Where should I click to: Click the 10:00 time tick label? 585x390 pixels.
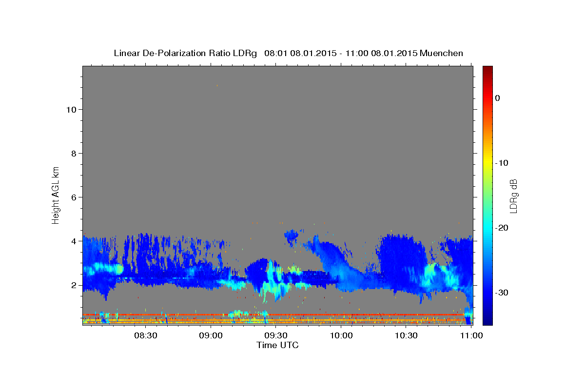coord(341,335)
